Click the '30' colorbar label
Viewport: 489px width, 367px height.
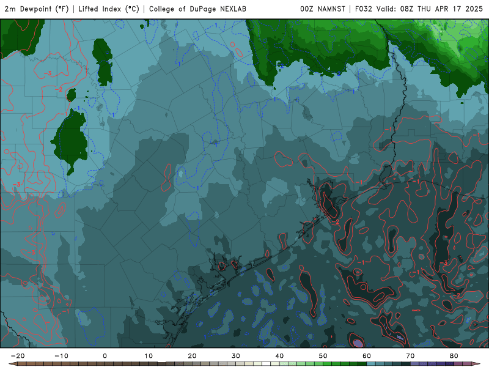coord(236,356)
